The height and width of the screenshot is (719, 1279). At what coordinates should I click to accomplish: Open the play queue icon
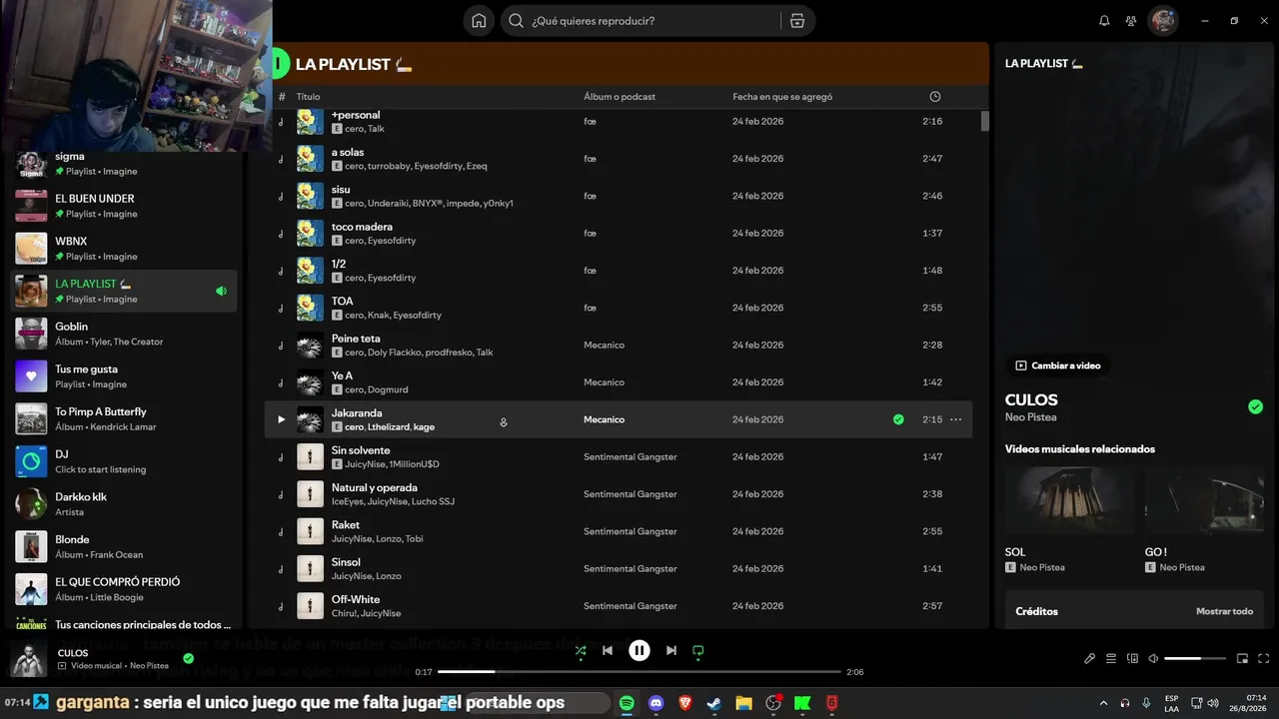click(1111, 659)
